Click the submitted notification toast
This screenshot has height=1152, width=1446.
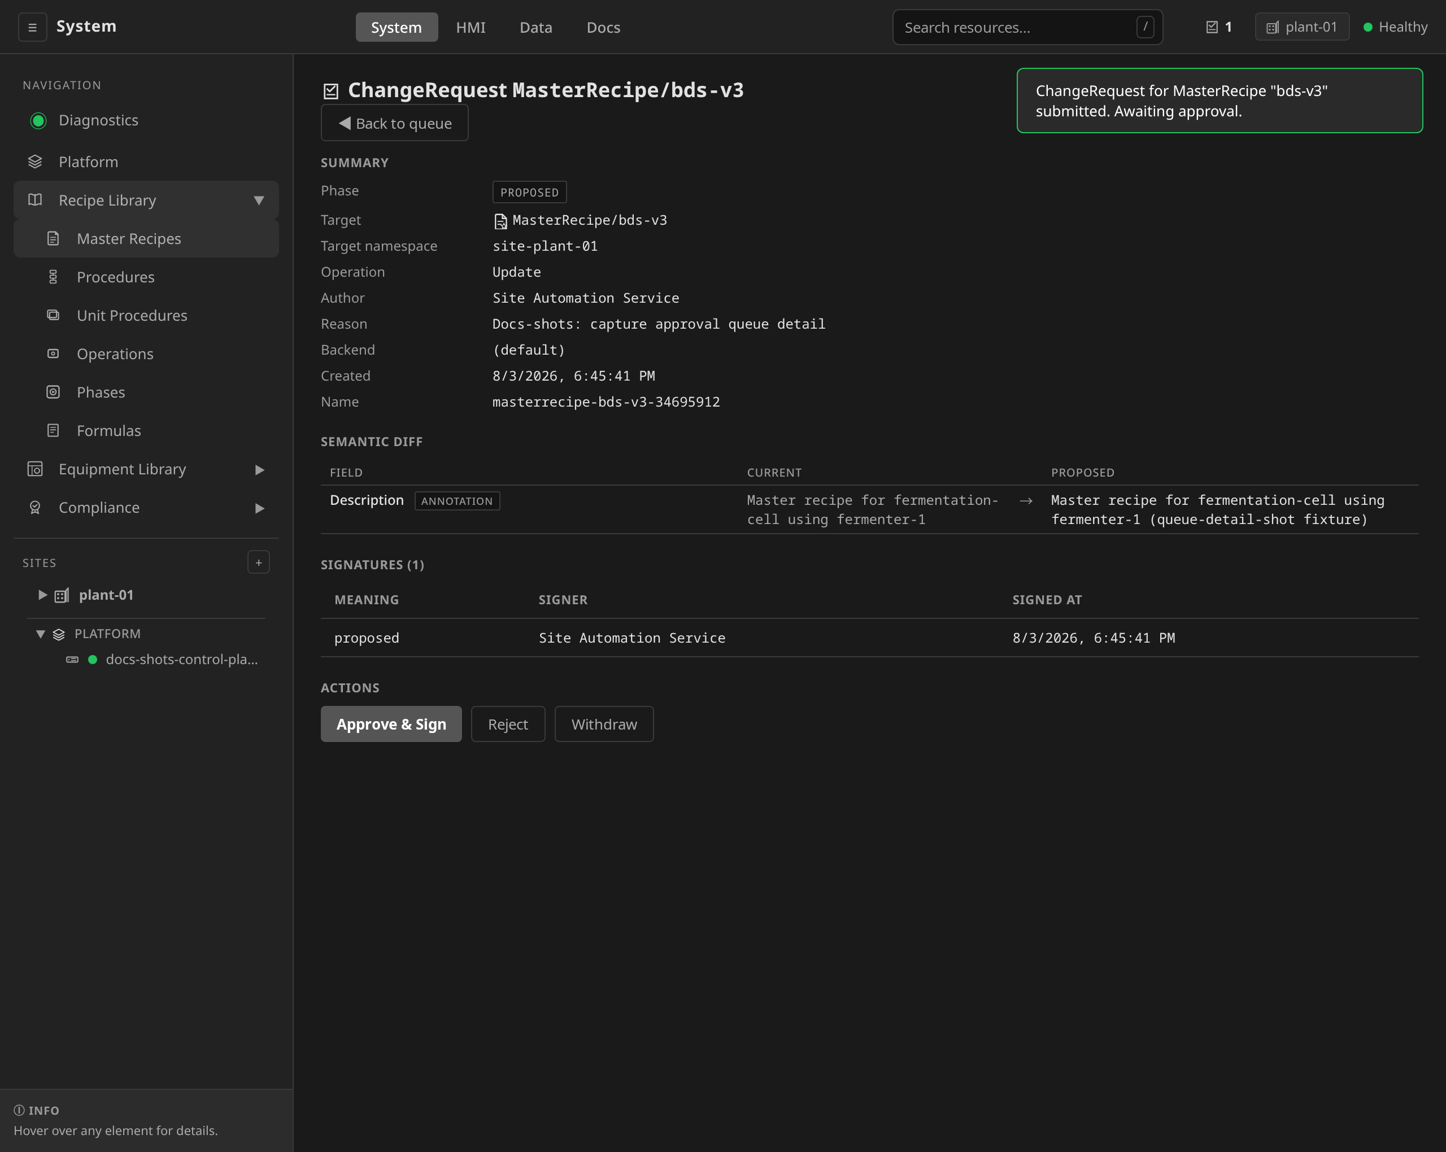click(1219, 101)
